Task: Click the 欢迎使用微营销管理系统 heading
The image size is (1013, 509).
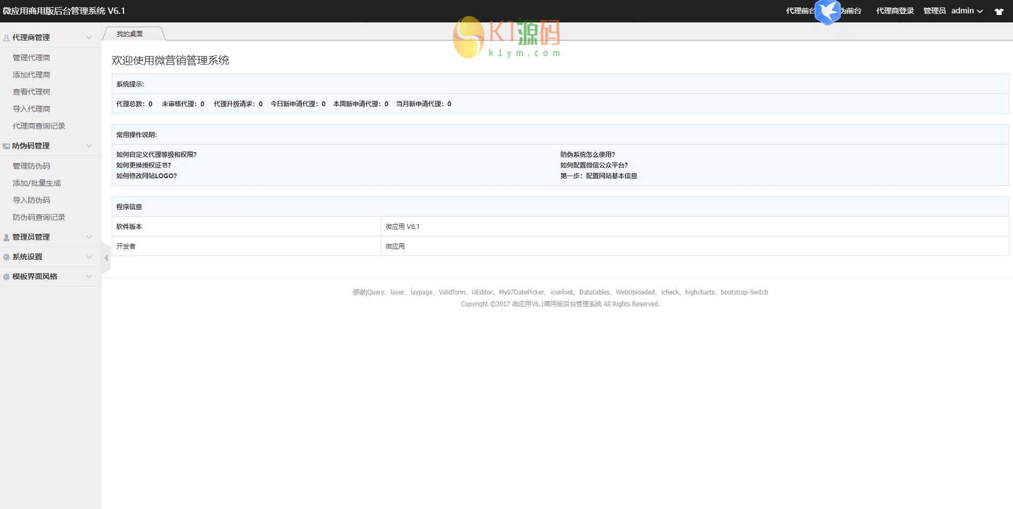Action: coord(170,60)
